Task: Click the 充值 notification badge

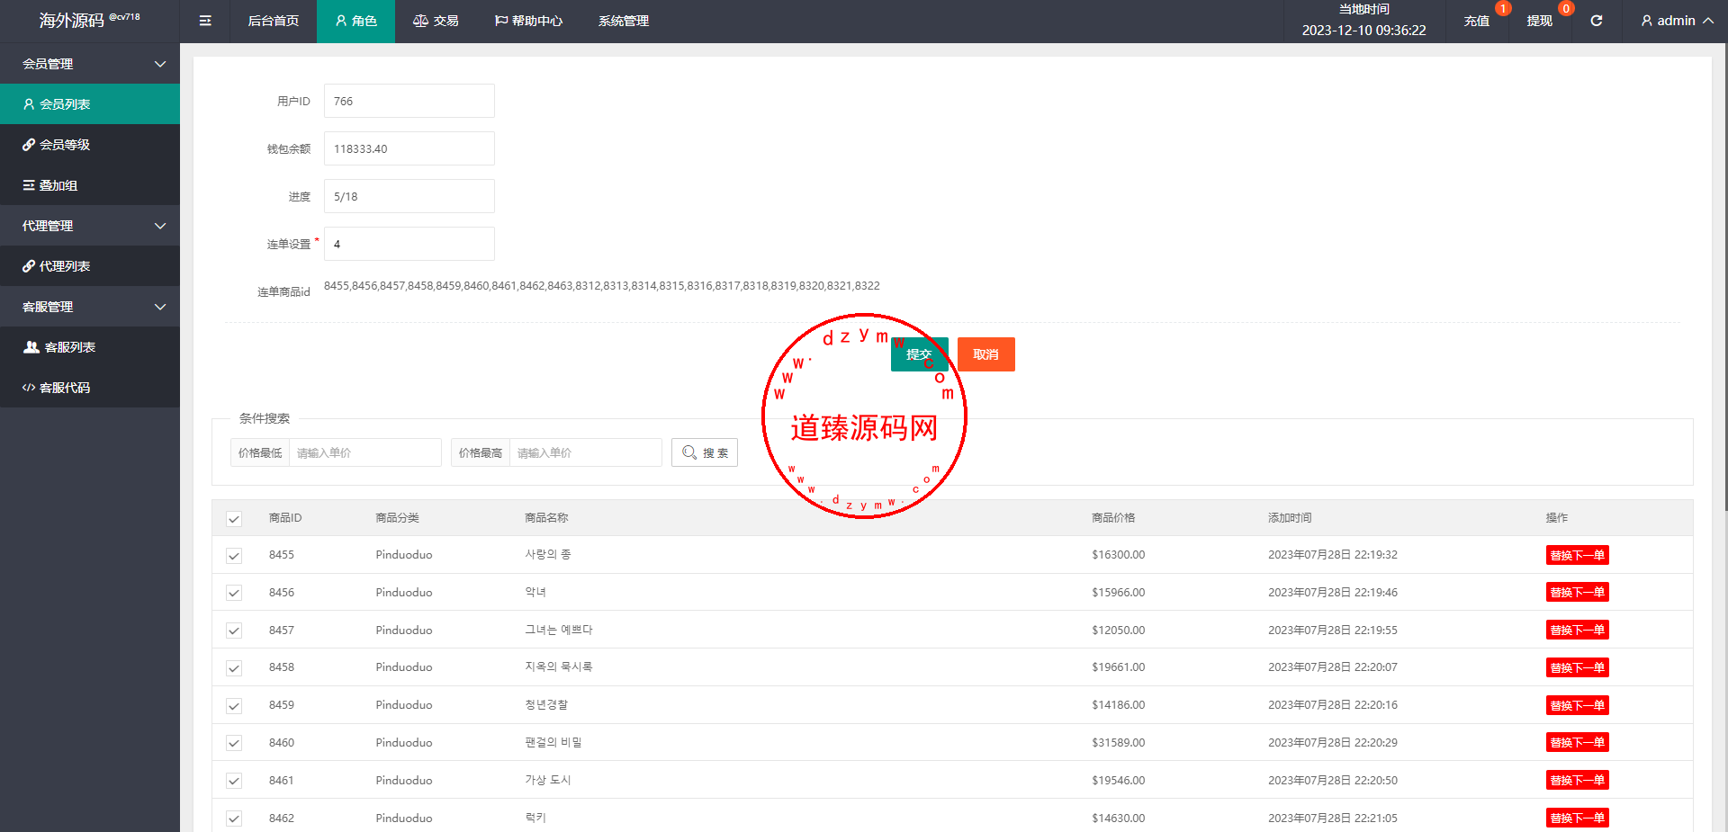Action: click(1503, 9)
